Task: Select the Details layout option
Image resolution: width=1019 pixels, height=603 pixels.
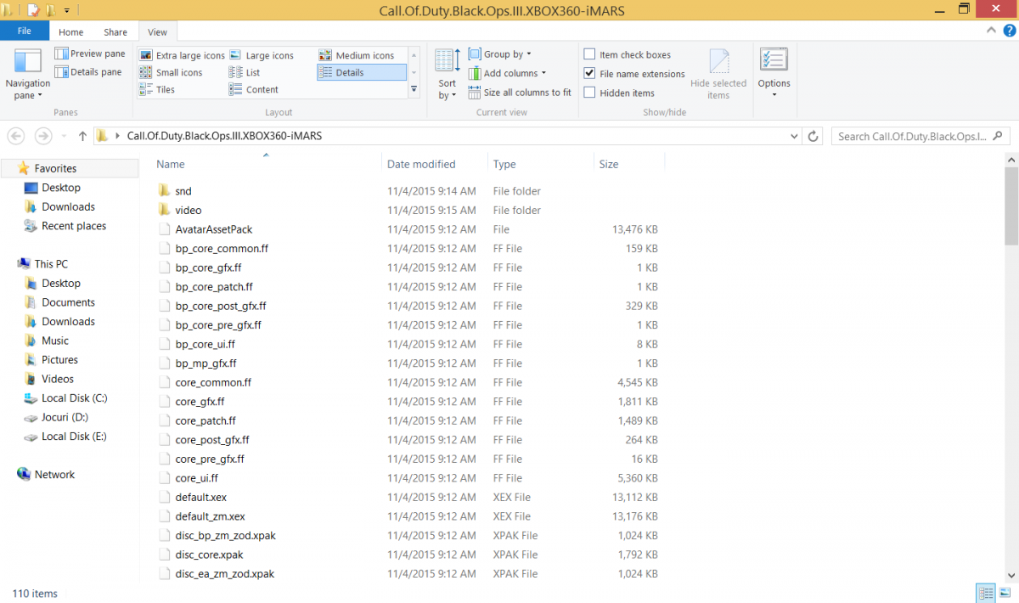Action: 362,72
